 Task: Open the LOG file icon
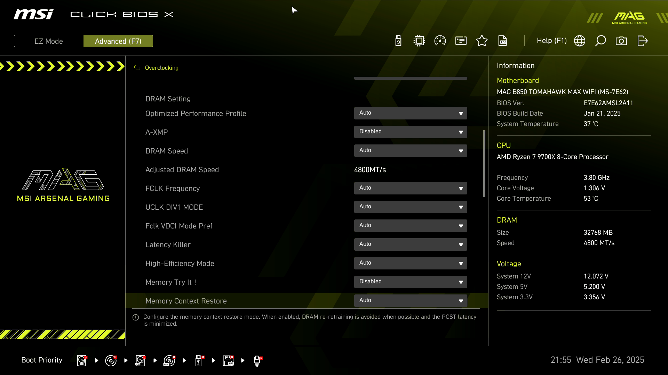pos(503,41)
